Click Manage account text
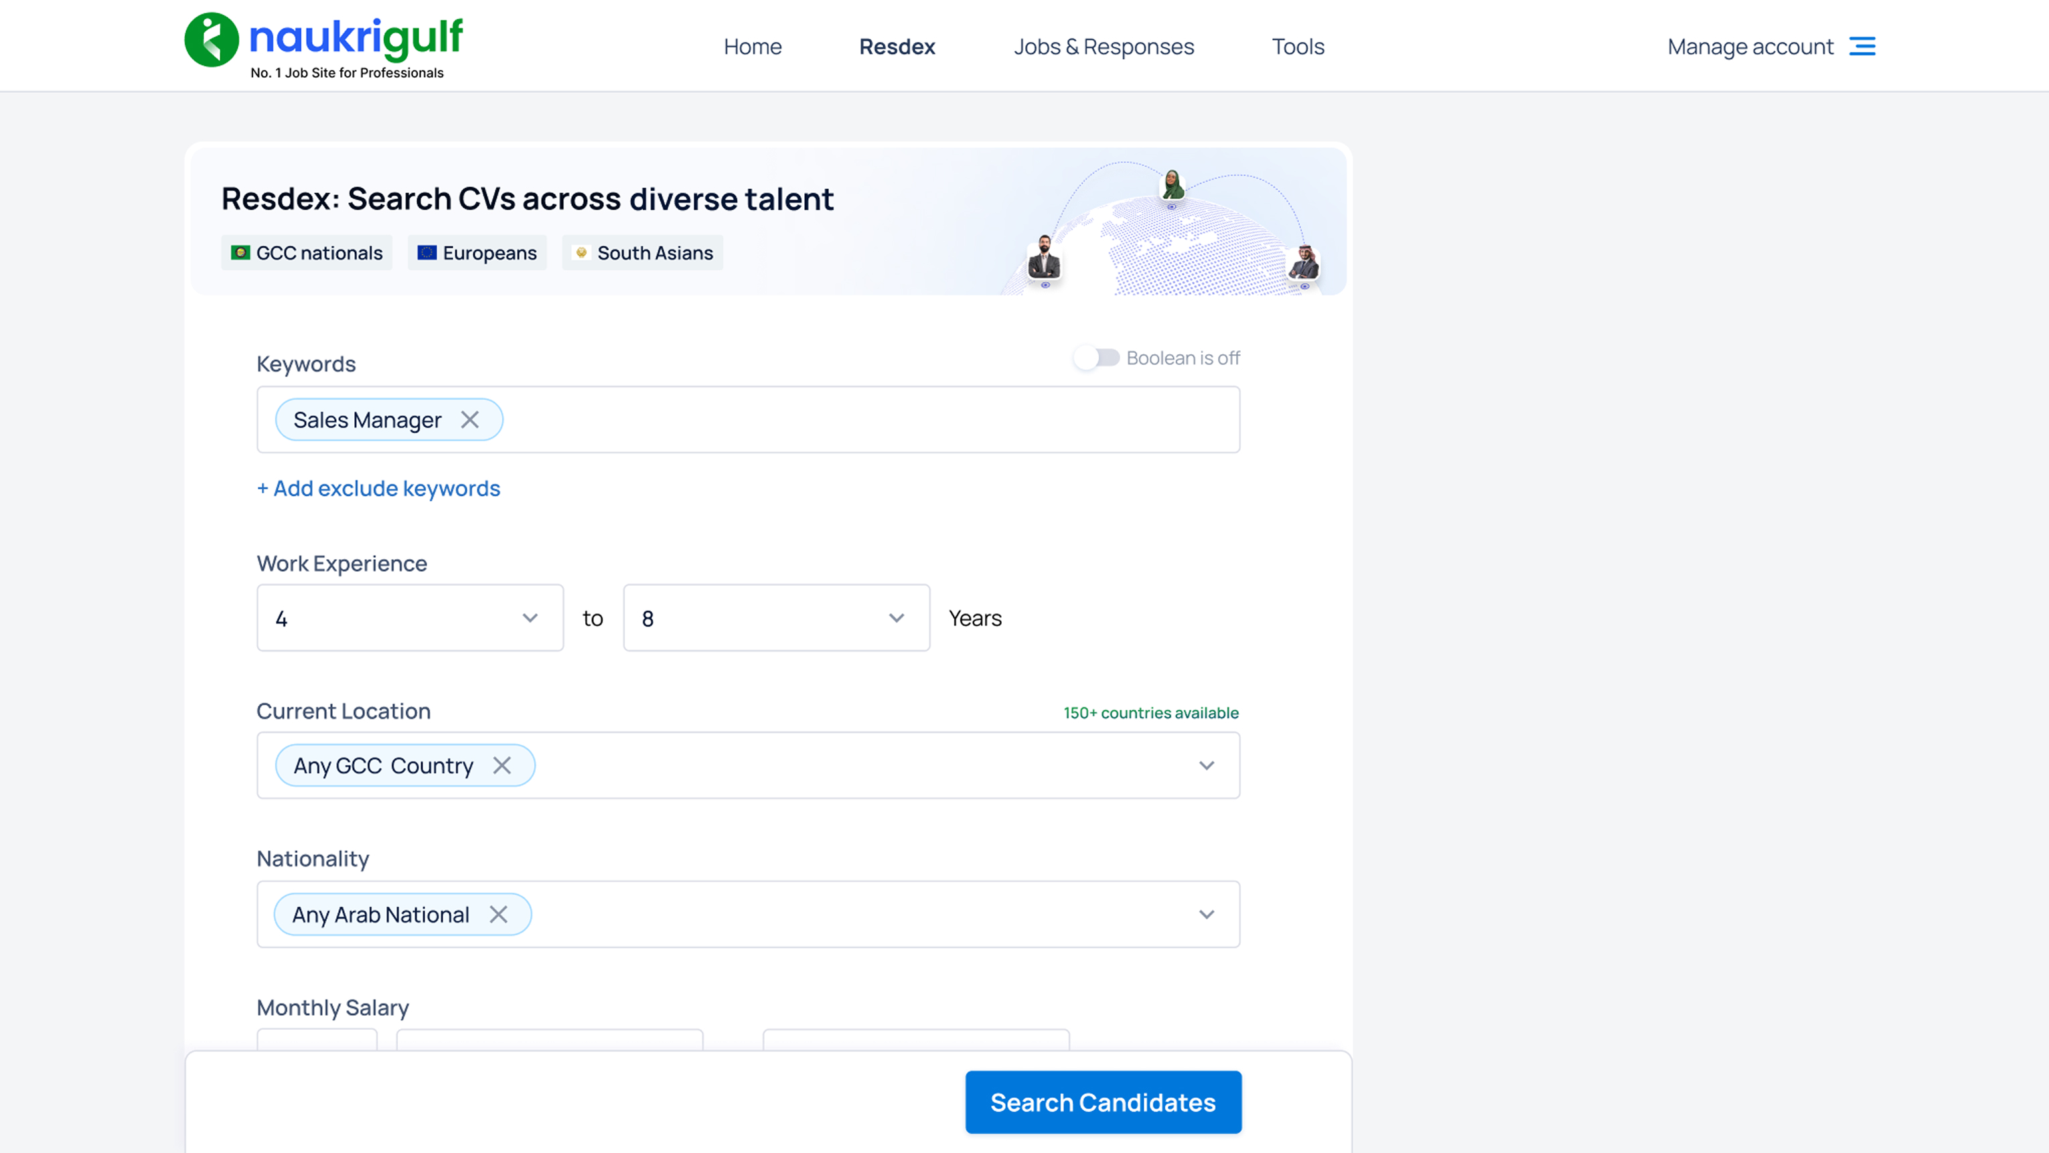The width and height of the screenshot is (2049, 1153). 1751,46
